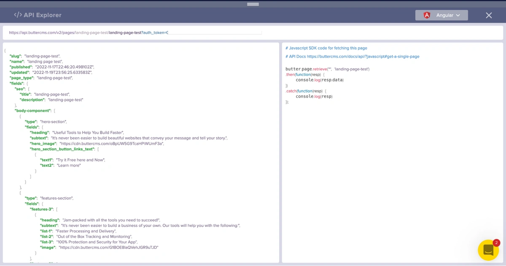Viewport: 506px width, 266px height.
Task: Click the "features-3" key
Action: pyautogui.click(x=42, y=209)
